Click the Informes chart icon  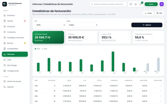tap(5, 54)
